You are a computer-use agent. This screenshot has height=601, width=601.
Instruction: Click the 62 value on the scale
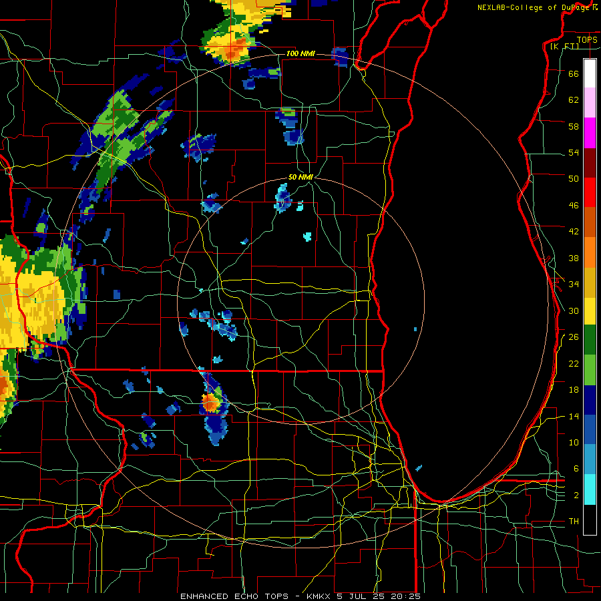[x=574, y=100]
